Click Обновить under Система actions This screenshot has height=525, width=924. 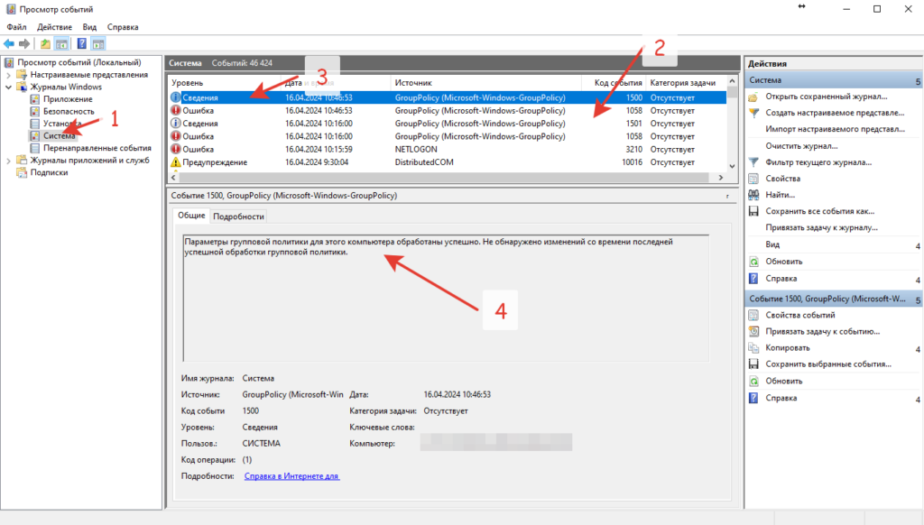pos(784,261)
